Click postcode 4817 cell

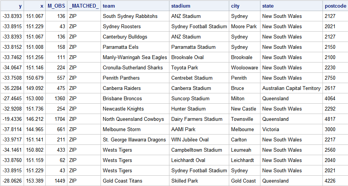[330, 119]
